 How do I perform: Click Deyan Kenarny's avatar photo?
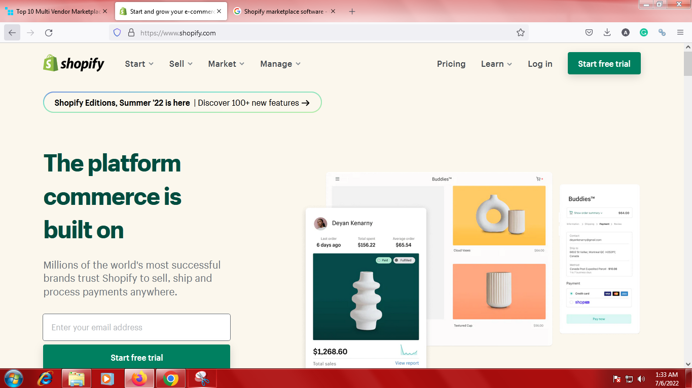click(320, 224)
